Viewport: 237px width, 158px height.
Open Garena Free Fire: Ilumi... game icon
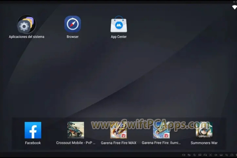[161, 130]
